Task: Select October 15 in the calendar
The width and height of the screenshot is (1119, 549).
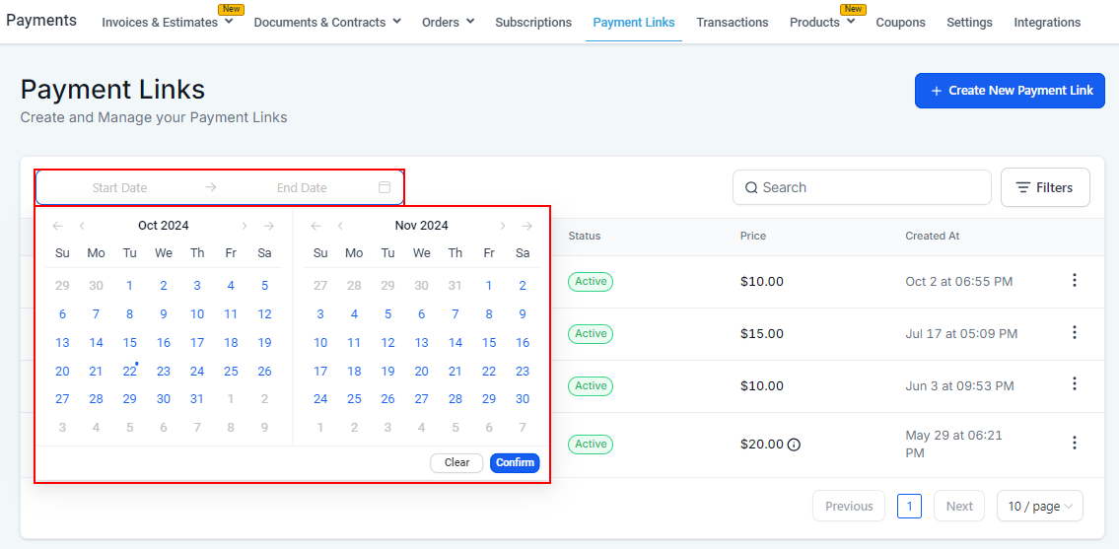Action: tap(129, 343)
